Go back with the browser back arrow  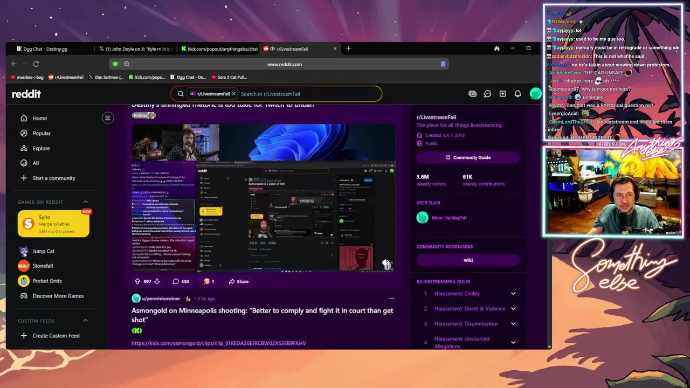(x=15, y=64)
